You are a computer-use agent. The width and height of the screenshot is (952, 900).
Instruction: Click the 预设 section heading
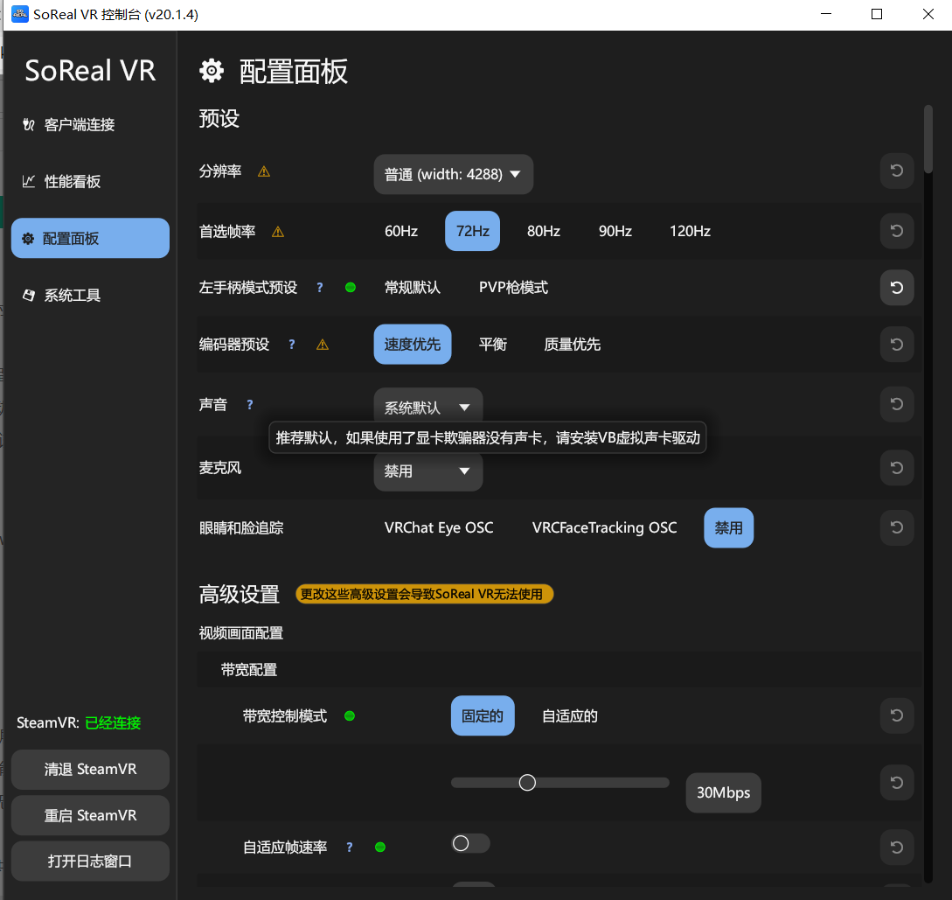pos(219,118)
